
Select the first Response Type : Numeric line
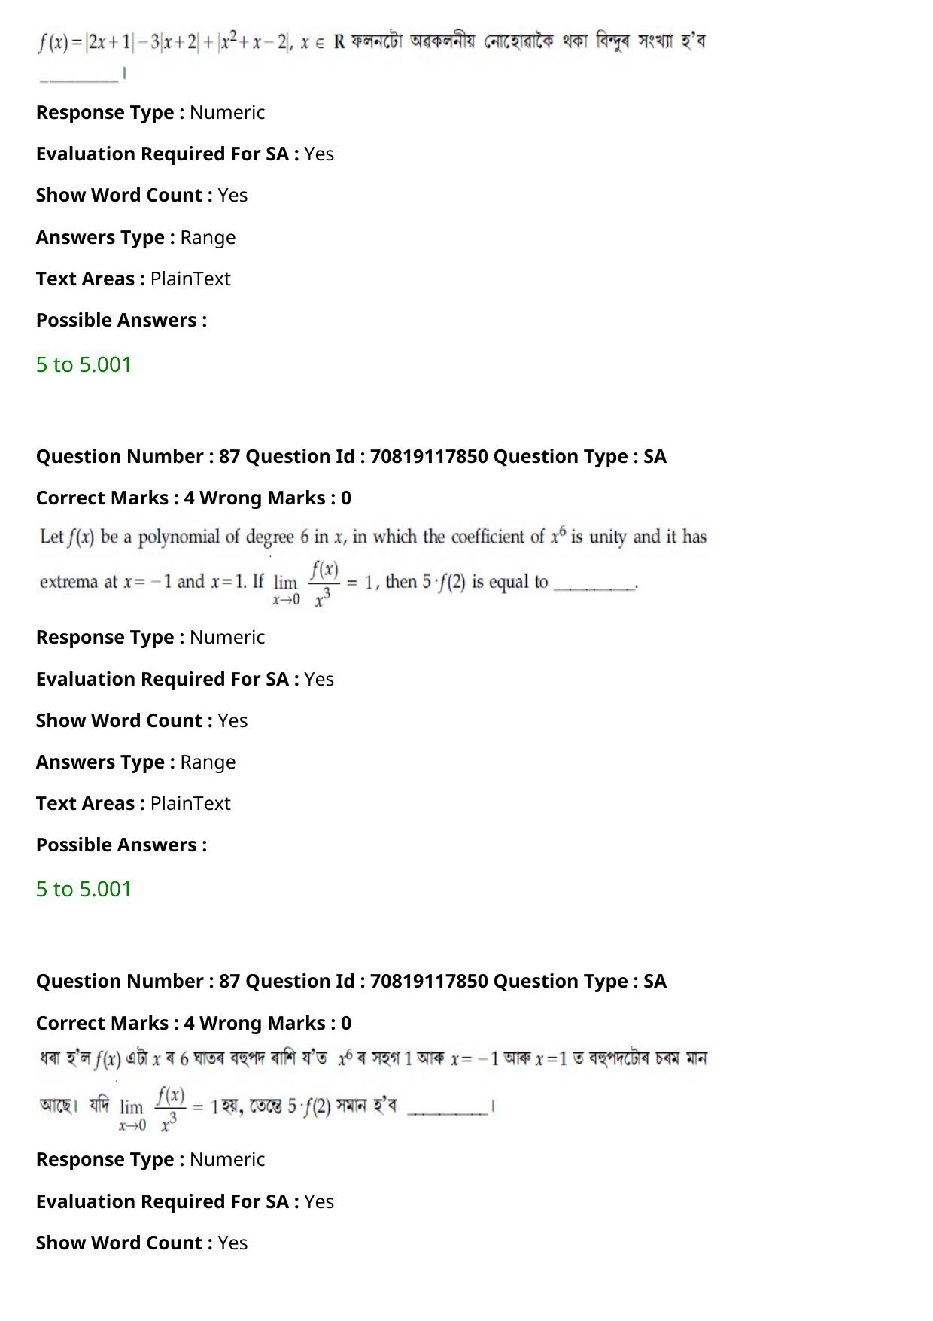(150, 112)
